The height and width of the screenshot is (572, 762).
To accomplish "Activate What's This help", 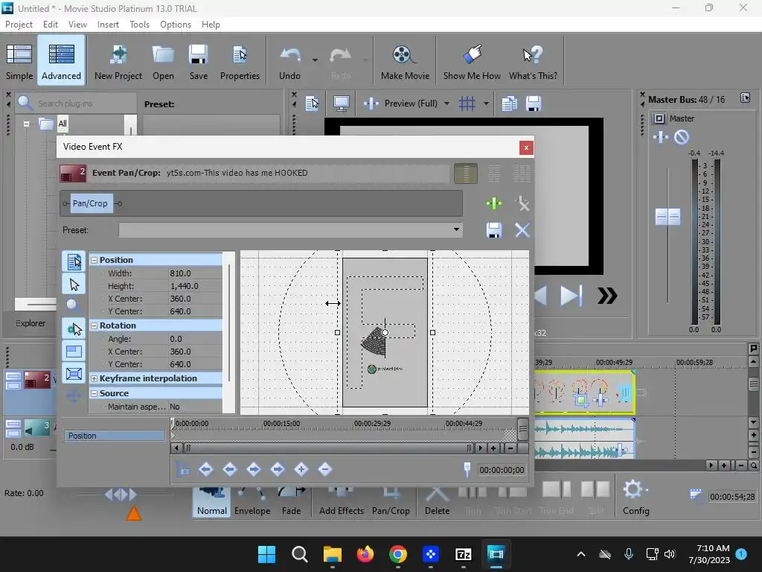I will point(533,61).
